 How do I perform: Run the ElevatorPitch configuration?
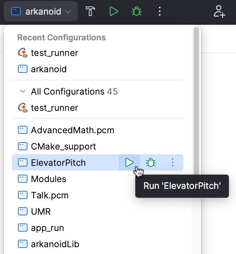pos(129,163)
